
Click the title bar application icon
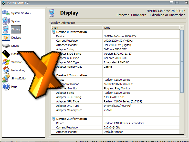tap(3, 3)
